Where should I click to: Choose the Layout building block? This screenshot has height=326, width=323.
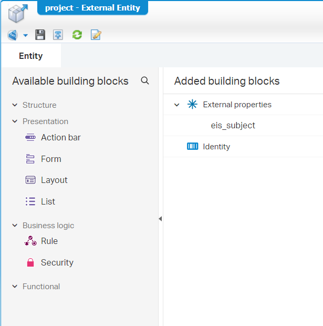54,180
